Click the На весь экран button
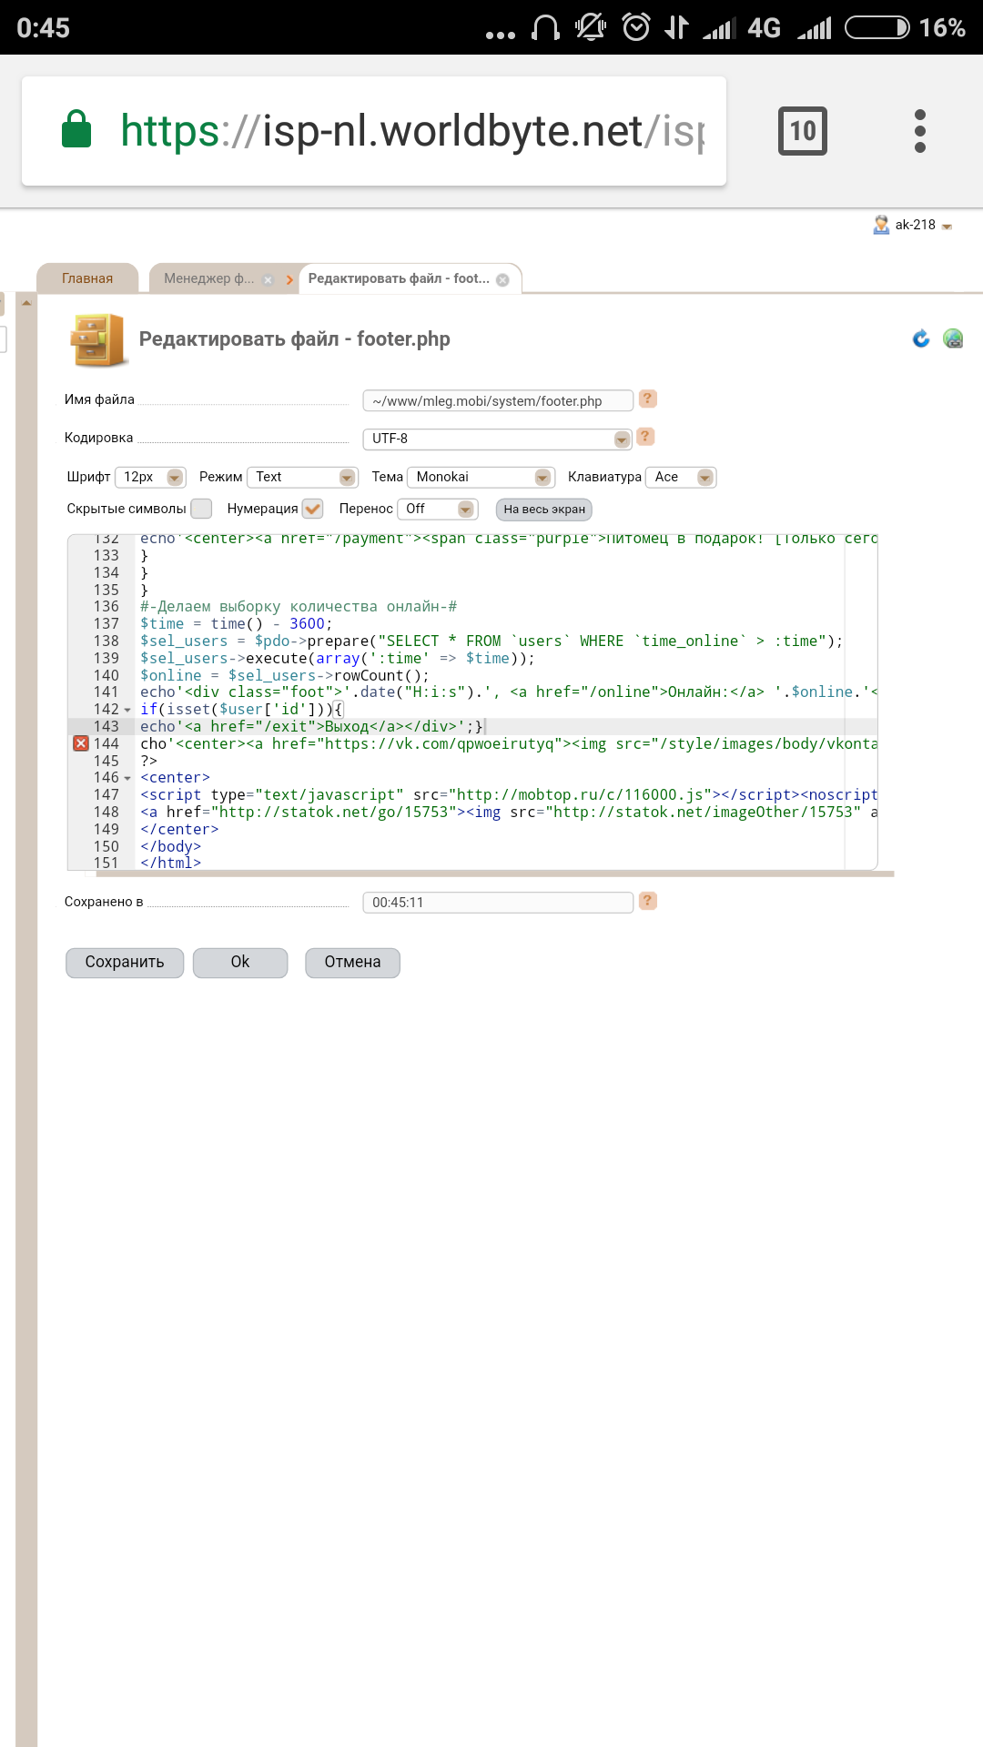Viewport: 983px width, 1747px height. coord(543,510)
